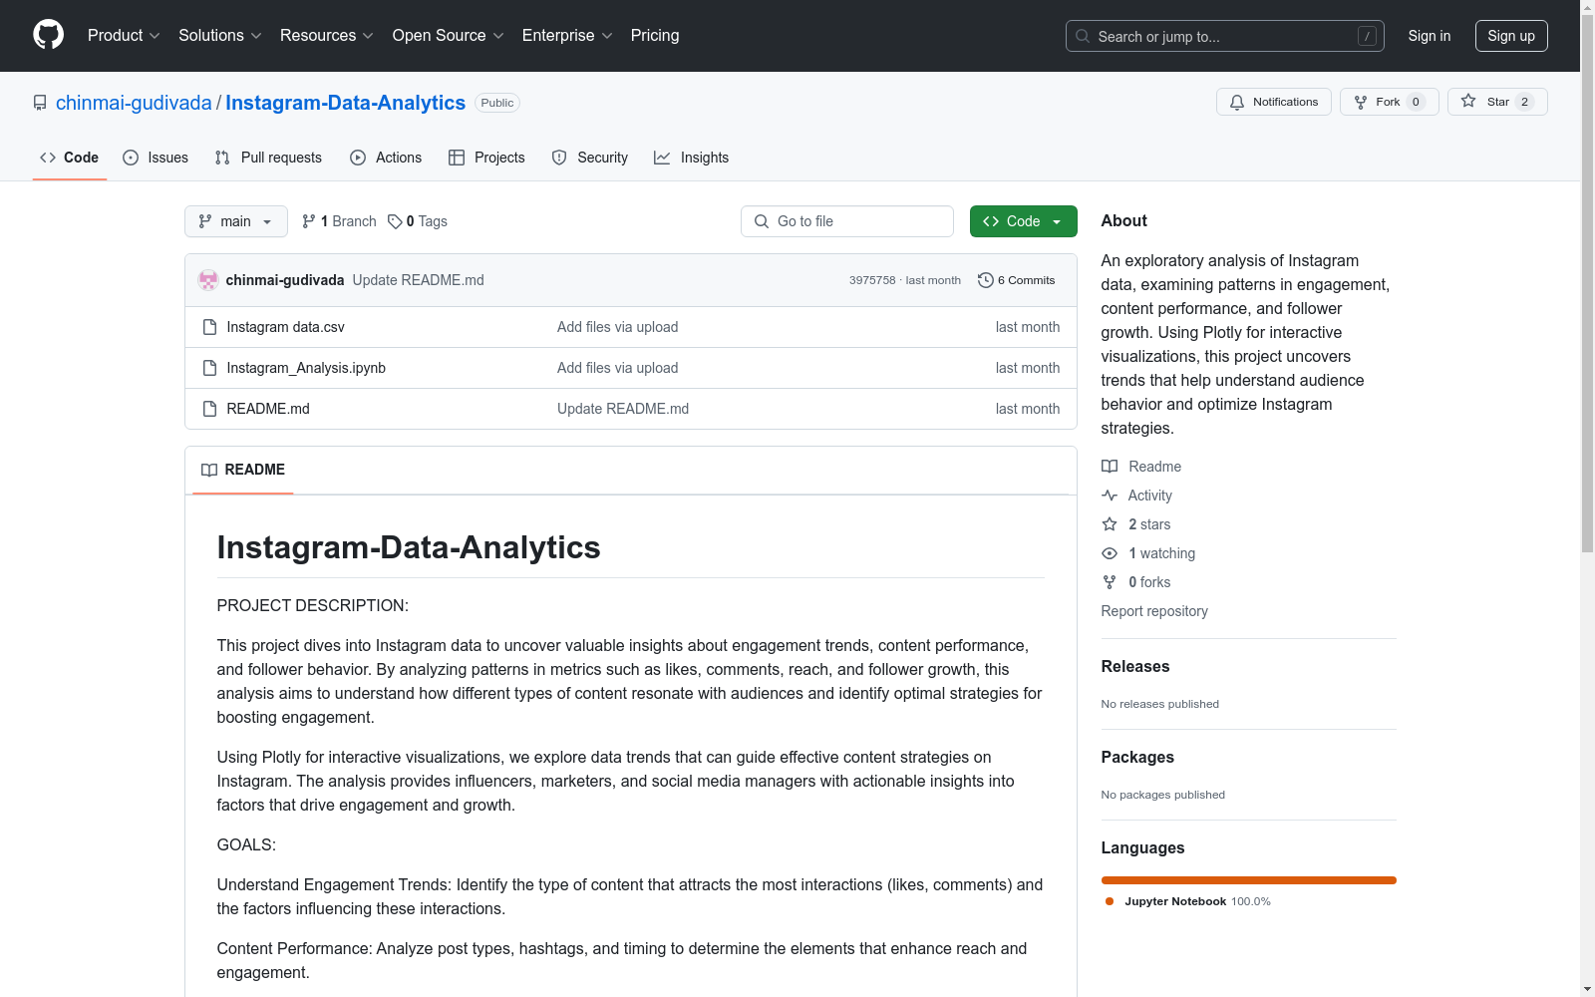
Task: Open the Actions tab
Action: pyautogui.click(x=386, y=158)
